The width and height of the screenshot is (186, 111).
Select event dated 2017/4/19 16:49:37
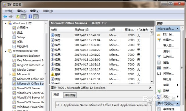click(x=100, y=35)
